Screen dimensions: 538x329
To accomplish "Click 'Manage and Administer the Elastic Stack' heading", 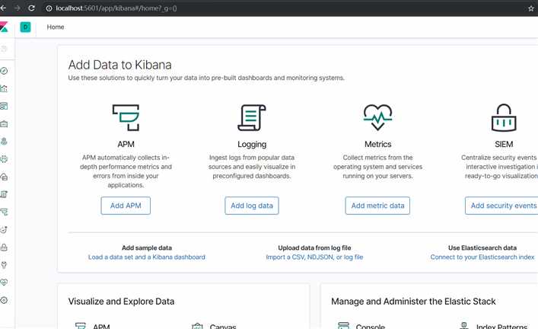I will (x=413, y=301).
